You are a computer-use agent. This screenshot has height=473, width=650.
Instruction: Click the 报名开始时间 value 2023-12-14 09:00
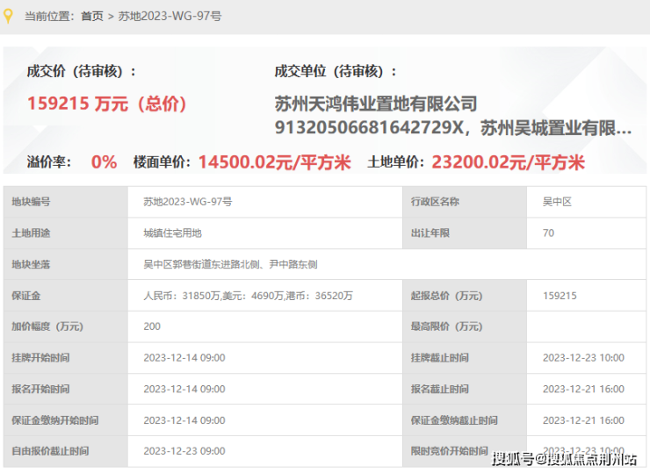click(x=184, y=389)
